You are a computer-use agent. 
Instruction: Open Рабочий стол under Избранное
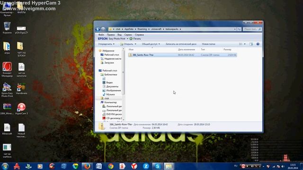click(112, 55)
